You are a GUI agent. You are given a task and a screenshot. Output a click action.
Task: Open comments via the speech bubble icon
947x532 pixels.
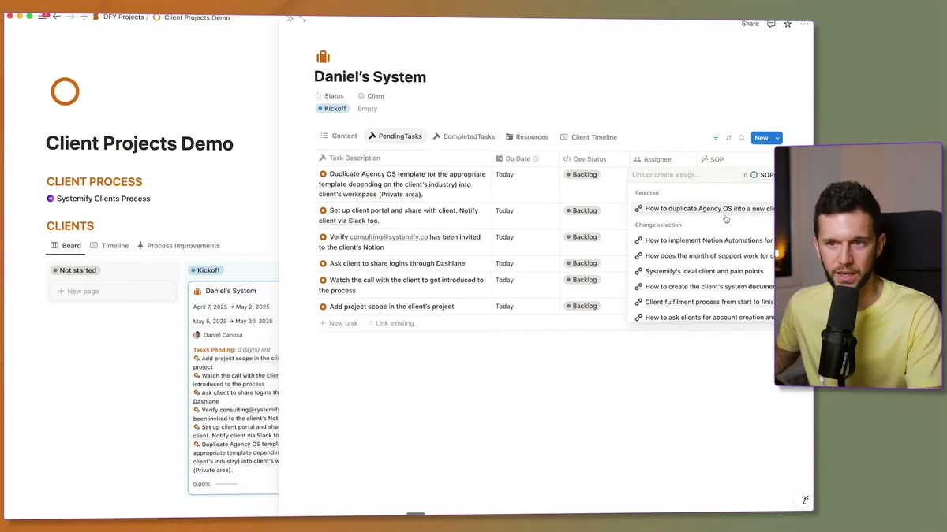pyautogui.click(x=770, y=24)
